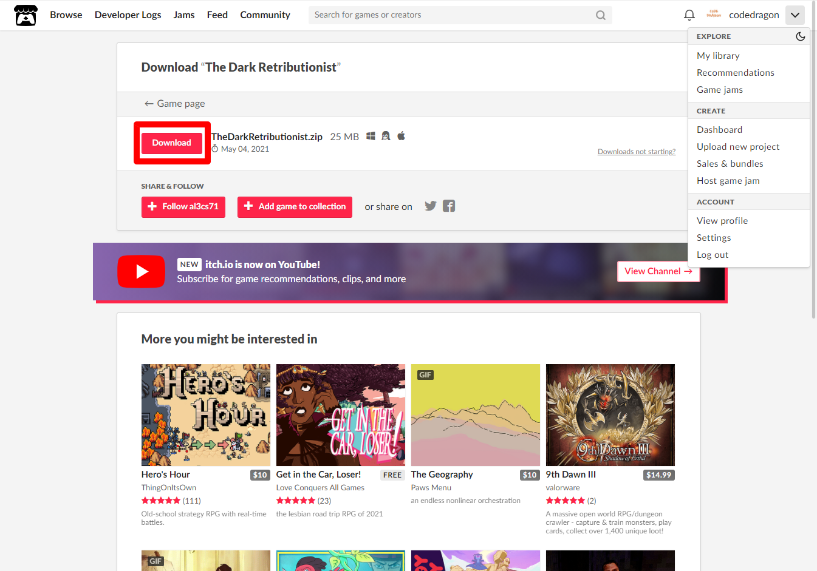Follow creator al3cs71
The width and height of the screenshot is (817, 571).
(x=183, y=207)
